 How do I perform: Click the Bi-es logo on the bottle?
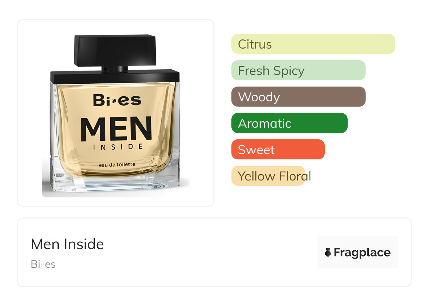117,100
